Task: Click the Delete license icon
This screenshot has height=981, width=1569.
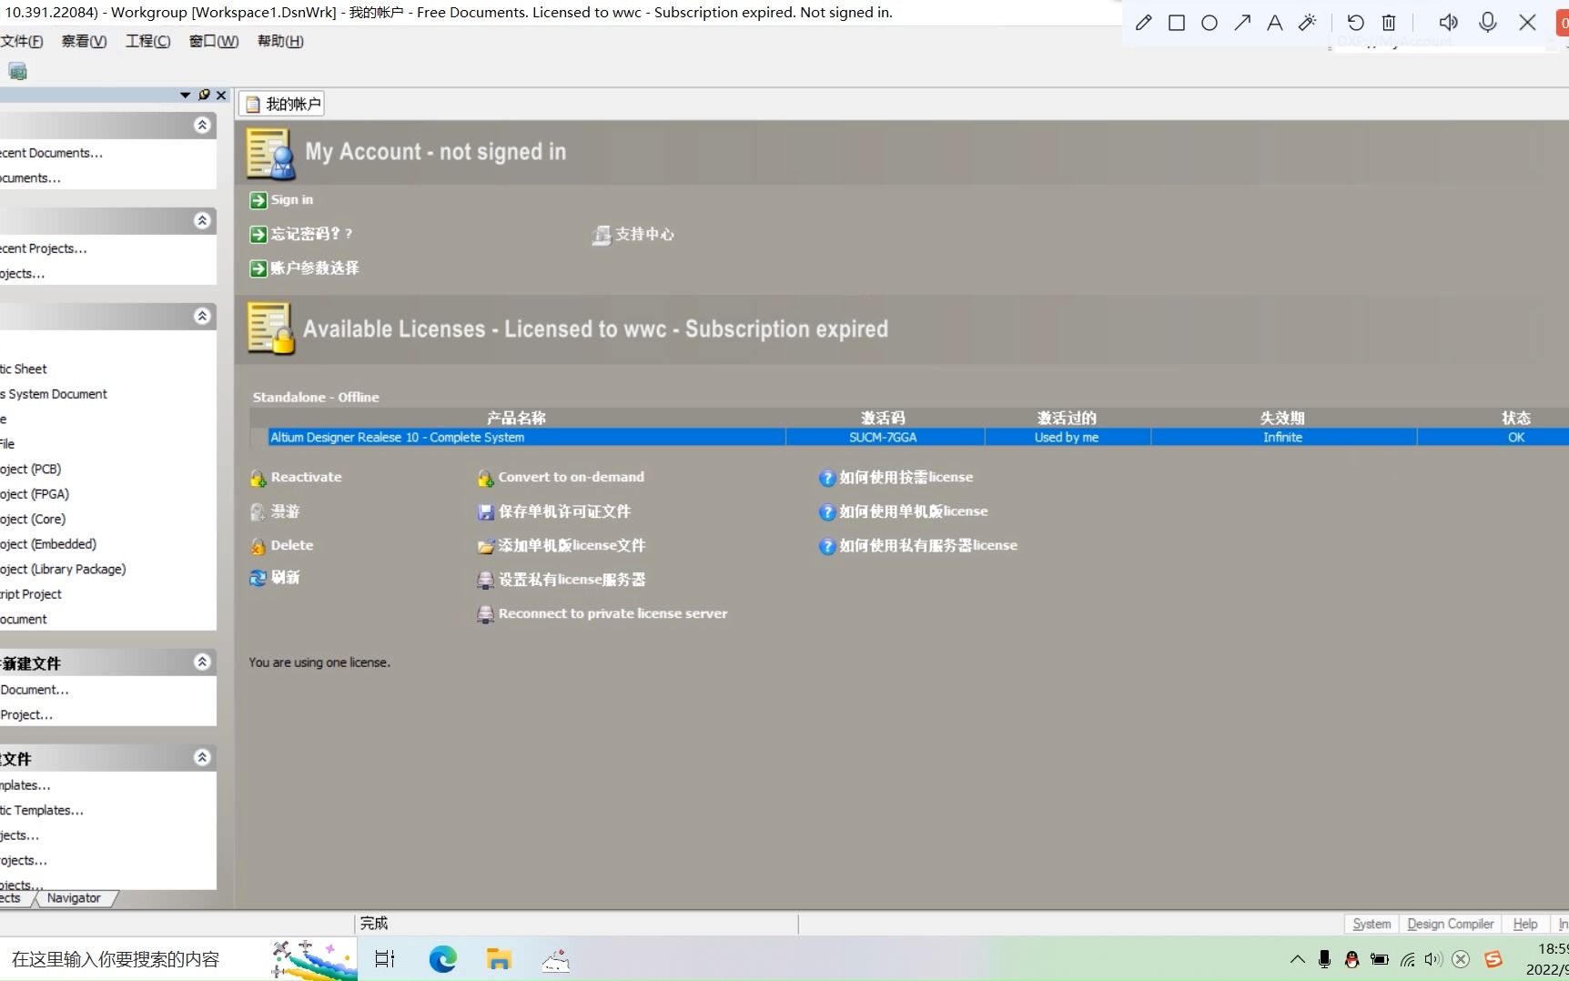Action: coord(258,546)
